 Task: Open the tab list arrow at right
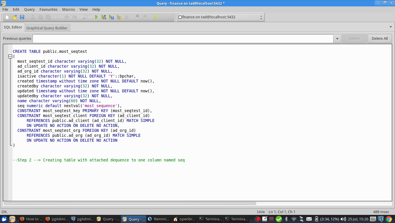[391, 27]
